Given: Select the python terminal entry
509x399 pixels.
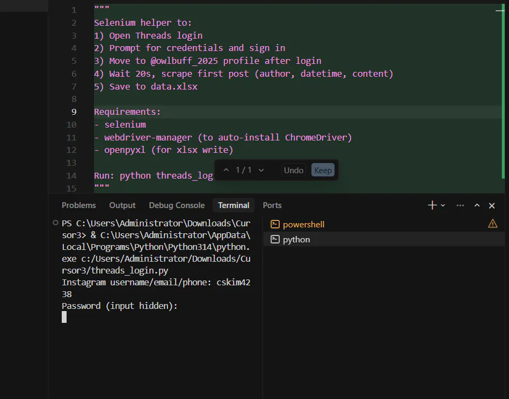Looking at the screenshot, I should [384, 239].
